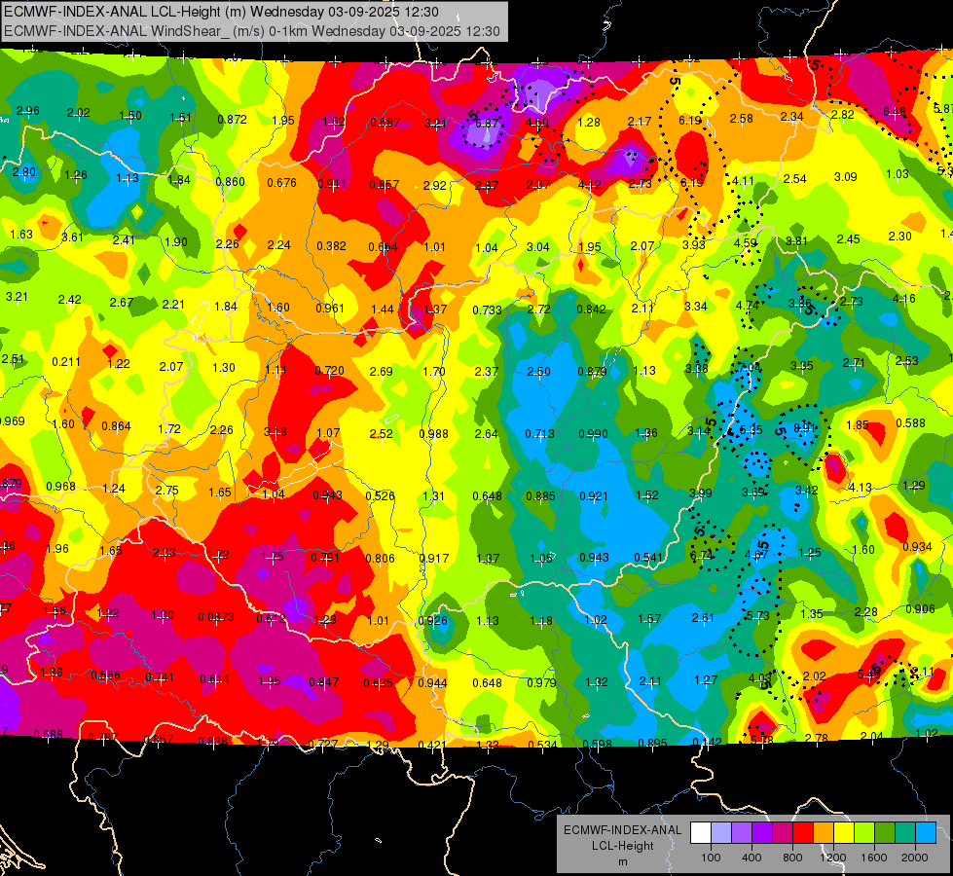Viewport: 953px width, 876px height.
Task: Click the yellow legend swatch
Action: click(844, 833)
